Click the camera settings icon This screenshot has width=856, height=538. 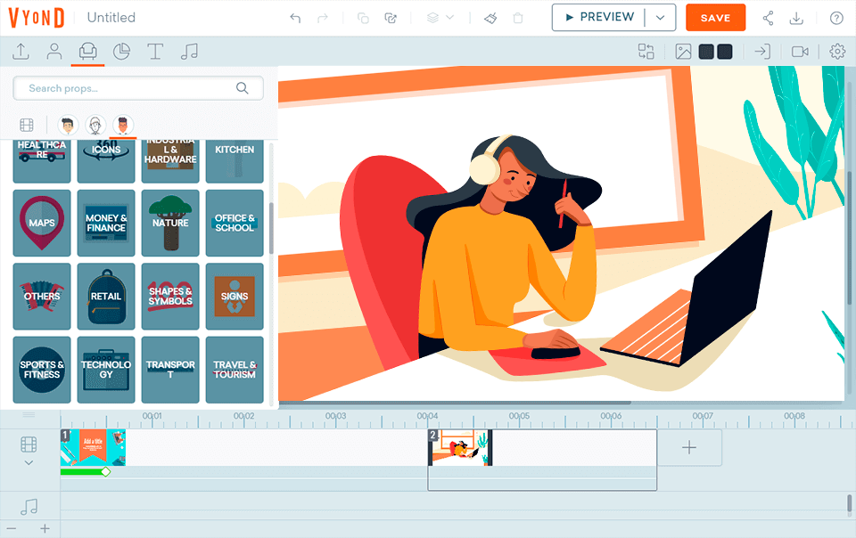coord(800,51)
